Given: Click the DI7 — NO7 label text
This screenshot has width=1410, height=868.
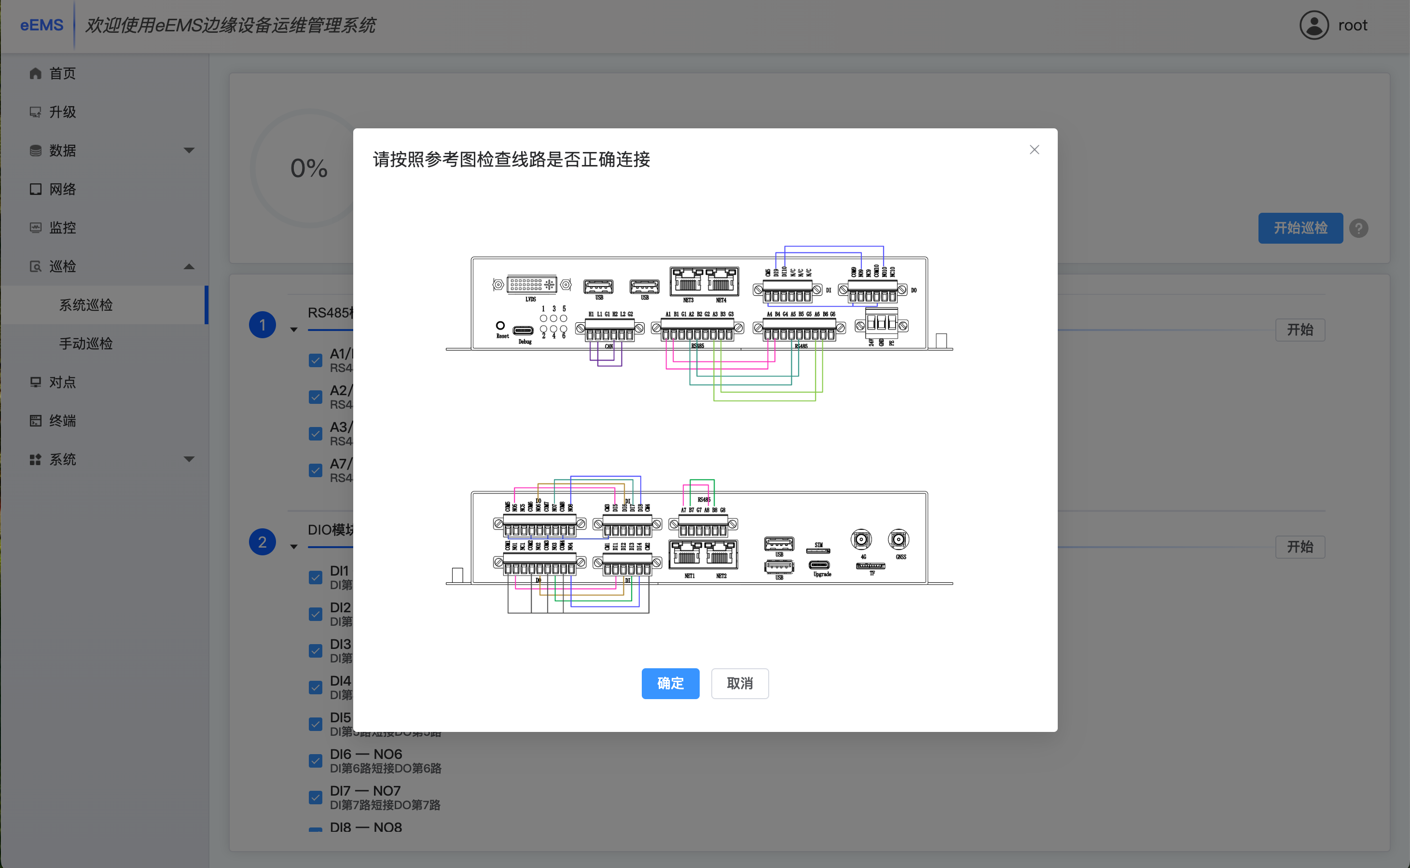Looking at the screenshot, I should [x=365, y=790].
